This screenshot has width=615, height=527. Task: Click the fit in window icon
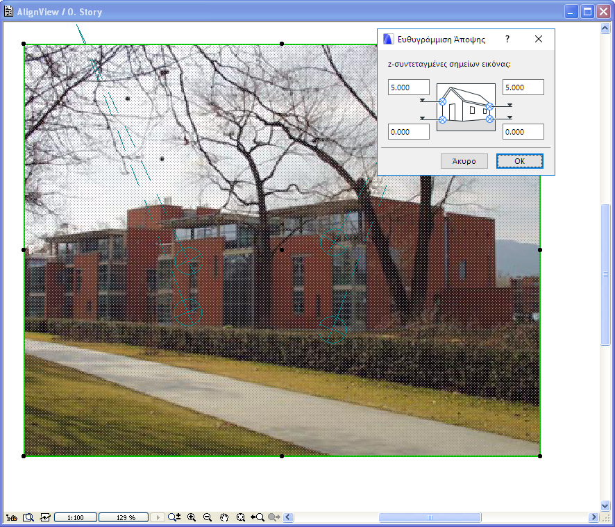(x=241, y=517)
